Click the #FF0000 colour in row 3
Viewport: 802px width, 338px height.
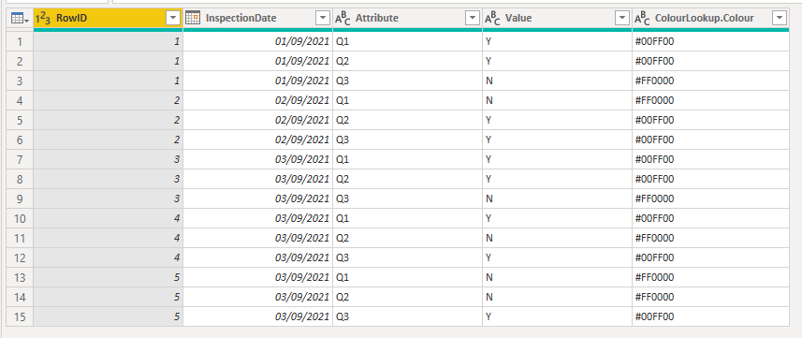click(x=710, y=81)
